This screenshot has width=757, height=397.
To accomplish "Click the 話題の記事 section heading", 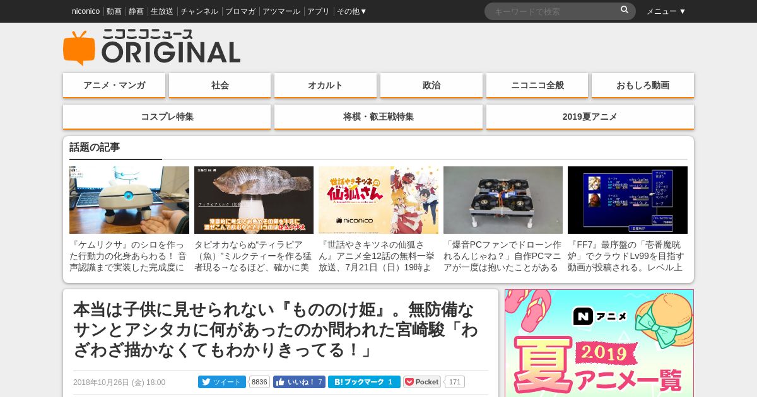I will point(95,147).
